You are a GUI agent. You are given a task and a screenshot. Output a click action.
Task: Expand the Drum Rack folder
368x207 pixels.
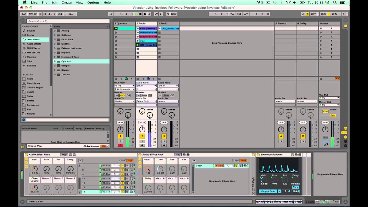coord(55,39)
